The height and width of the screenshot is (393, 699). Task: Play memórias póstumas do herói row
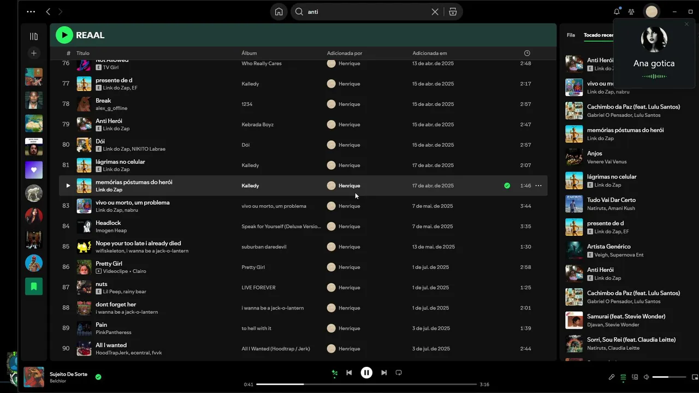coord(68,186)
